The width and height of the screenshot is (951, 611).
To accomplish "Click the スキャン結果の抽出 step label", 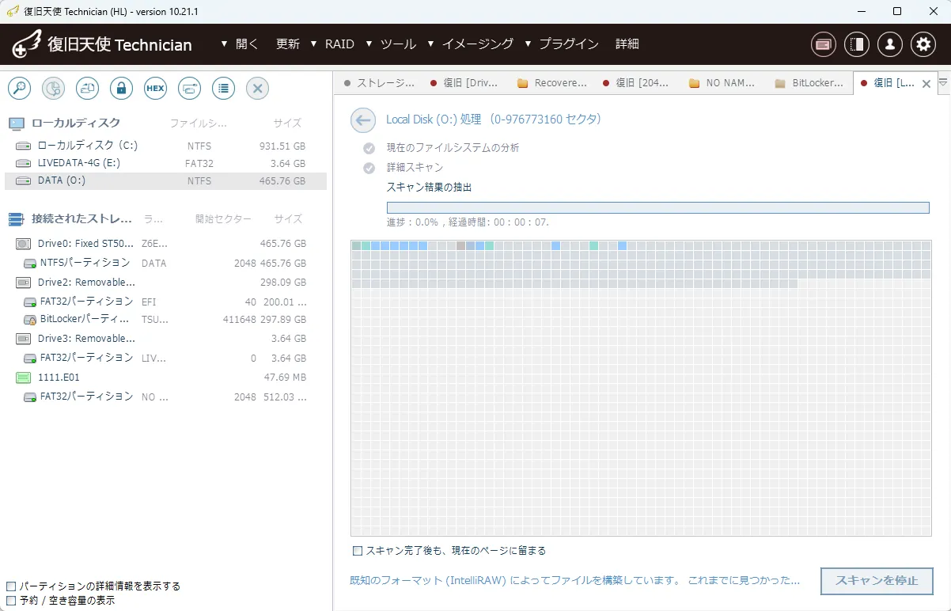I will pyautogui.click(x=429, y=188).
